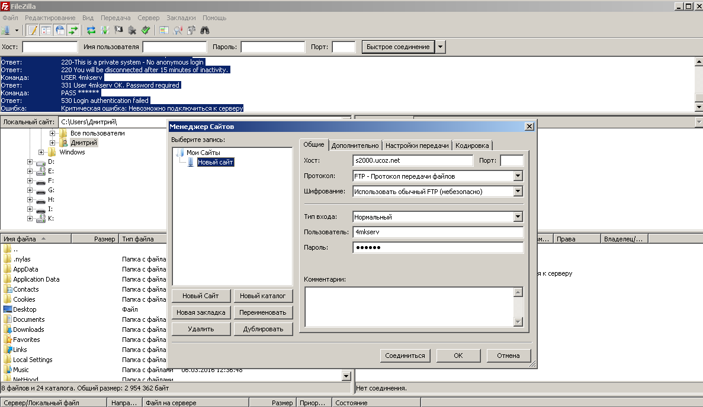
Task: Sort local files by Имя файла column
Action: click(36, 238)
